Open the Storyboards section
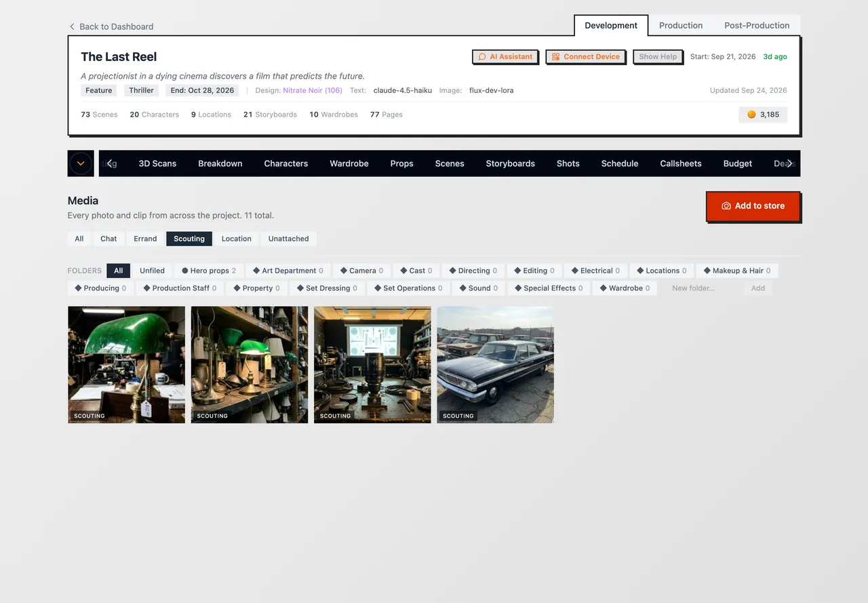 tap(510, 163)
